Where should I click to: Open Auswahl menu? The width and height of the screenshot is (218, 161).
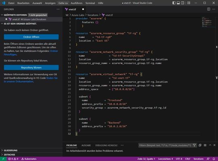pos(37,3)
